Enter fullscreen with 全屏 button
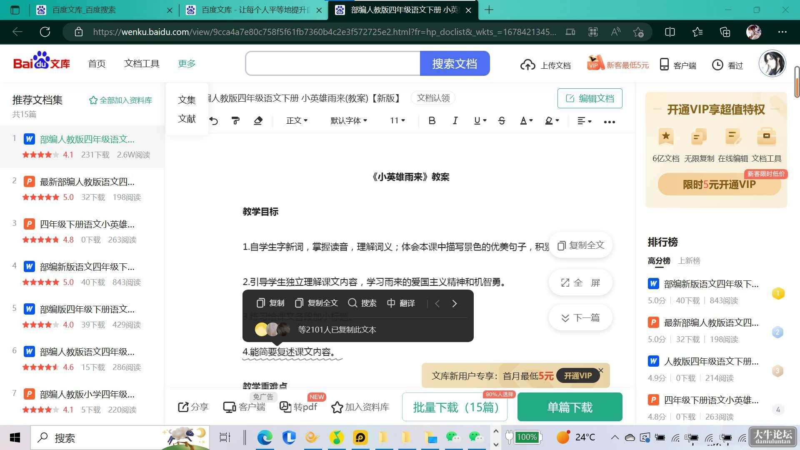The height and width of the screenshot is (450, 800). click(x=581, y=283)
